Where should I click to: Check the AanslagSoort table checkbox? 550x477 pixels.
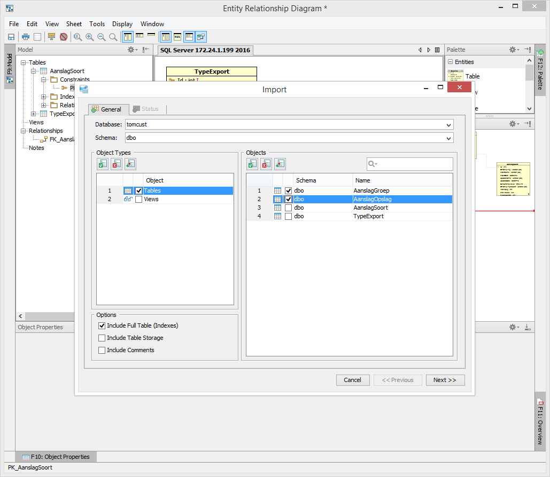coord(289,208)
